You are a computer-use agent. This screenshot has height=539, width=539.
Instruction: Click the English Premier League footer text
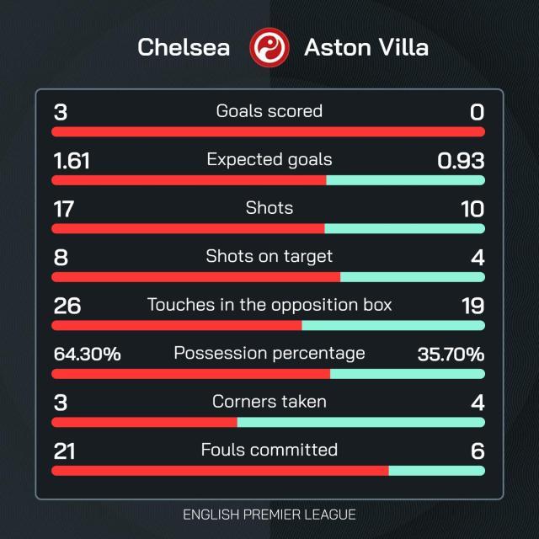269,514
